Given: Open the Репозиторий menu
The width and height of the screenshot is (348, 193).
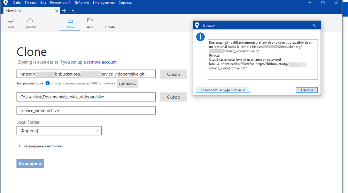Looking at the screenshot, I should [x=60, y=3].
